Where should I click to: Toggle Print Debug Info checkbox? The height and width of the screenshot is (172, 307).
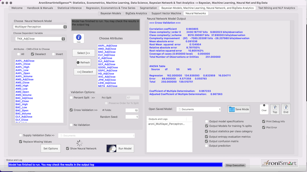[263, 121]
